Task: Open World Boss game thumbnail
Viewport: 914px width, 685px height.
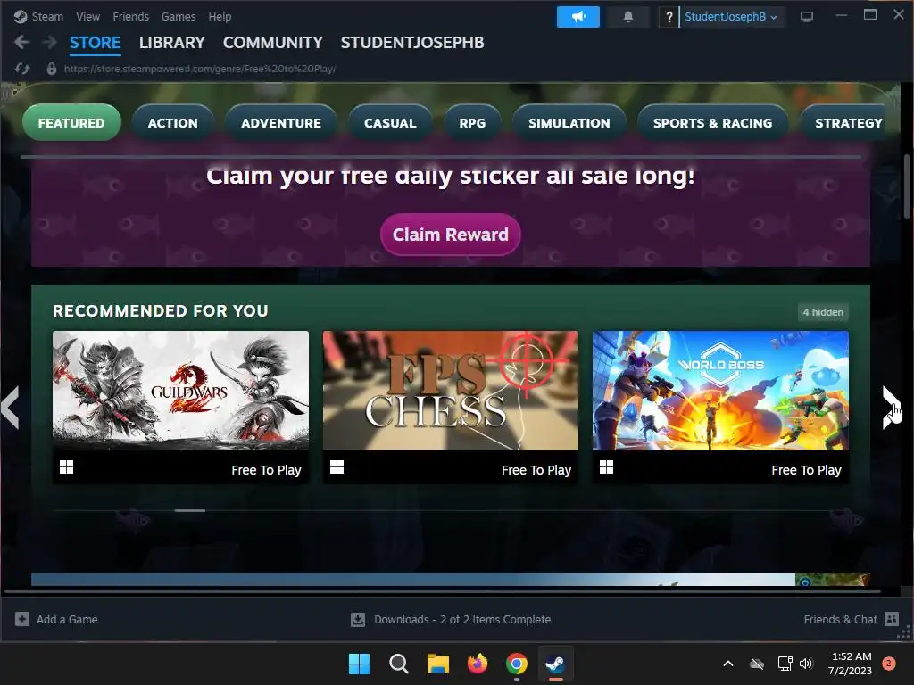Action: [x=720, y=391]
